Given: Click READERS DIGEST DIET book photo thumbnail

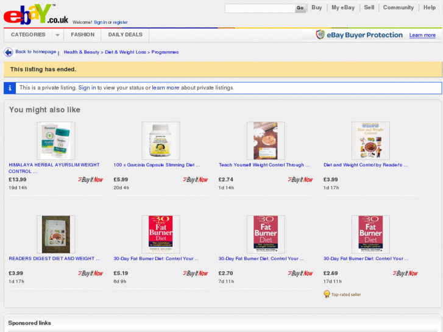Looking at the screenshot, I should [x=56, y=235].
